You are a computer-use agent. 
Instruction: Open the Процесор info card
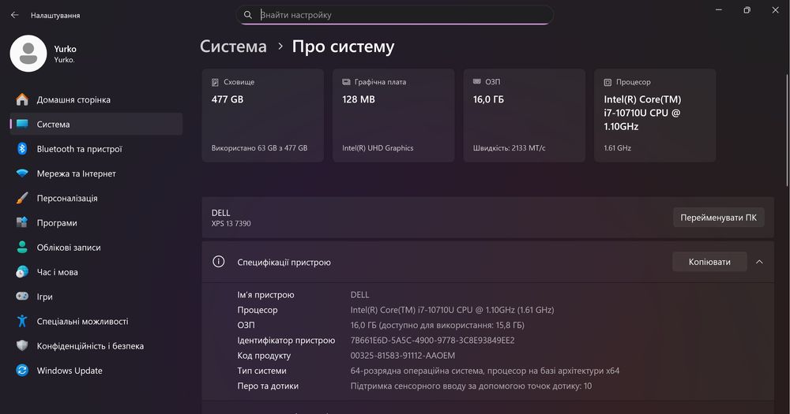pyautogui.click(x=655, y=115)
